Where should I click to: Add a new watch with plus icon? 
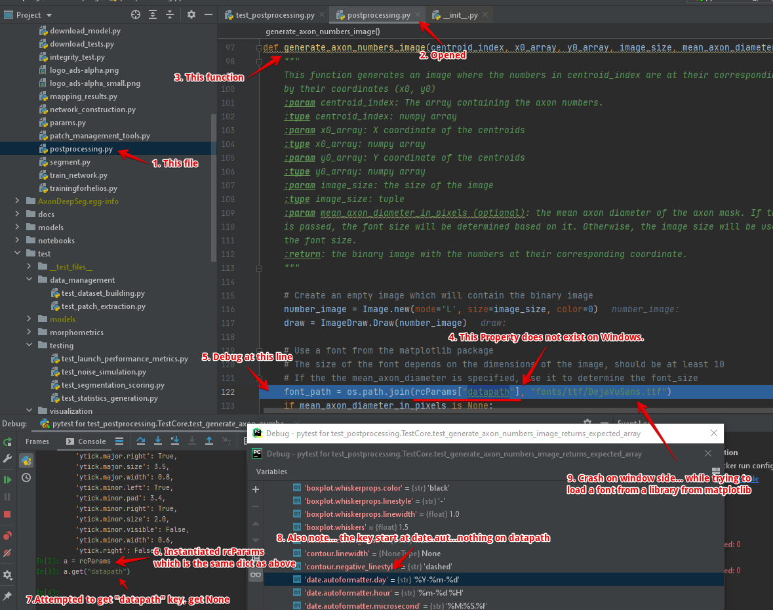pyautogui.click(x=255, y=489)
